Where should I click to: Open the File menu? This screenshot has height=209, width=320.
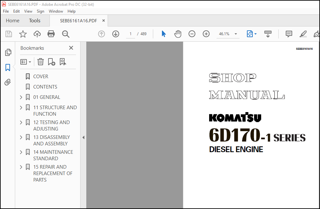[x=6, y=11]
